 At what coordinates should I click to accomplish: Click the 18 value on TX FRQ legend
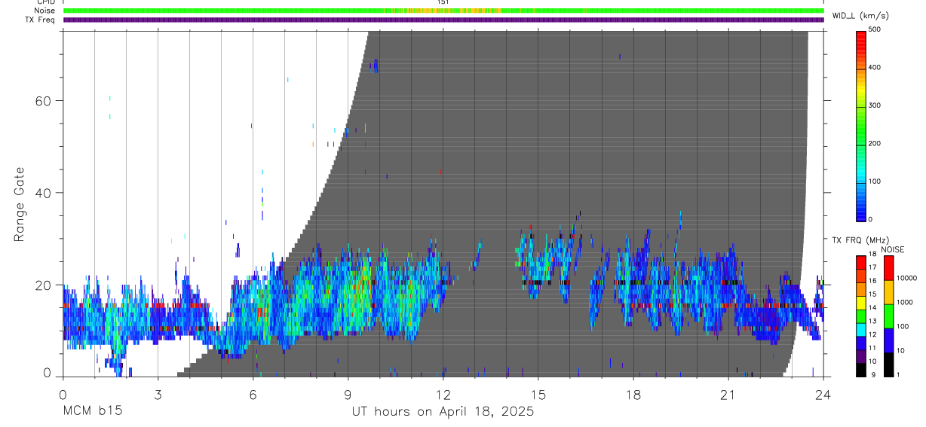872,254
